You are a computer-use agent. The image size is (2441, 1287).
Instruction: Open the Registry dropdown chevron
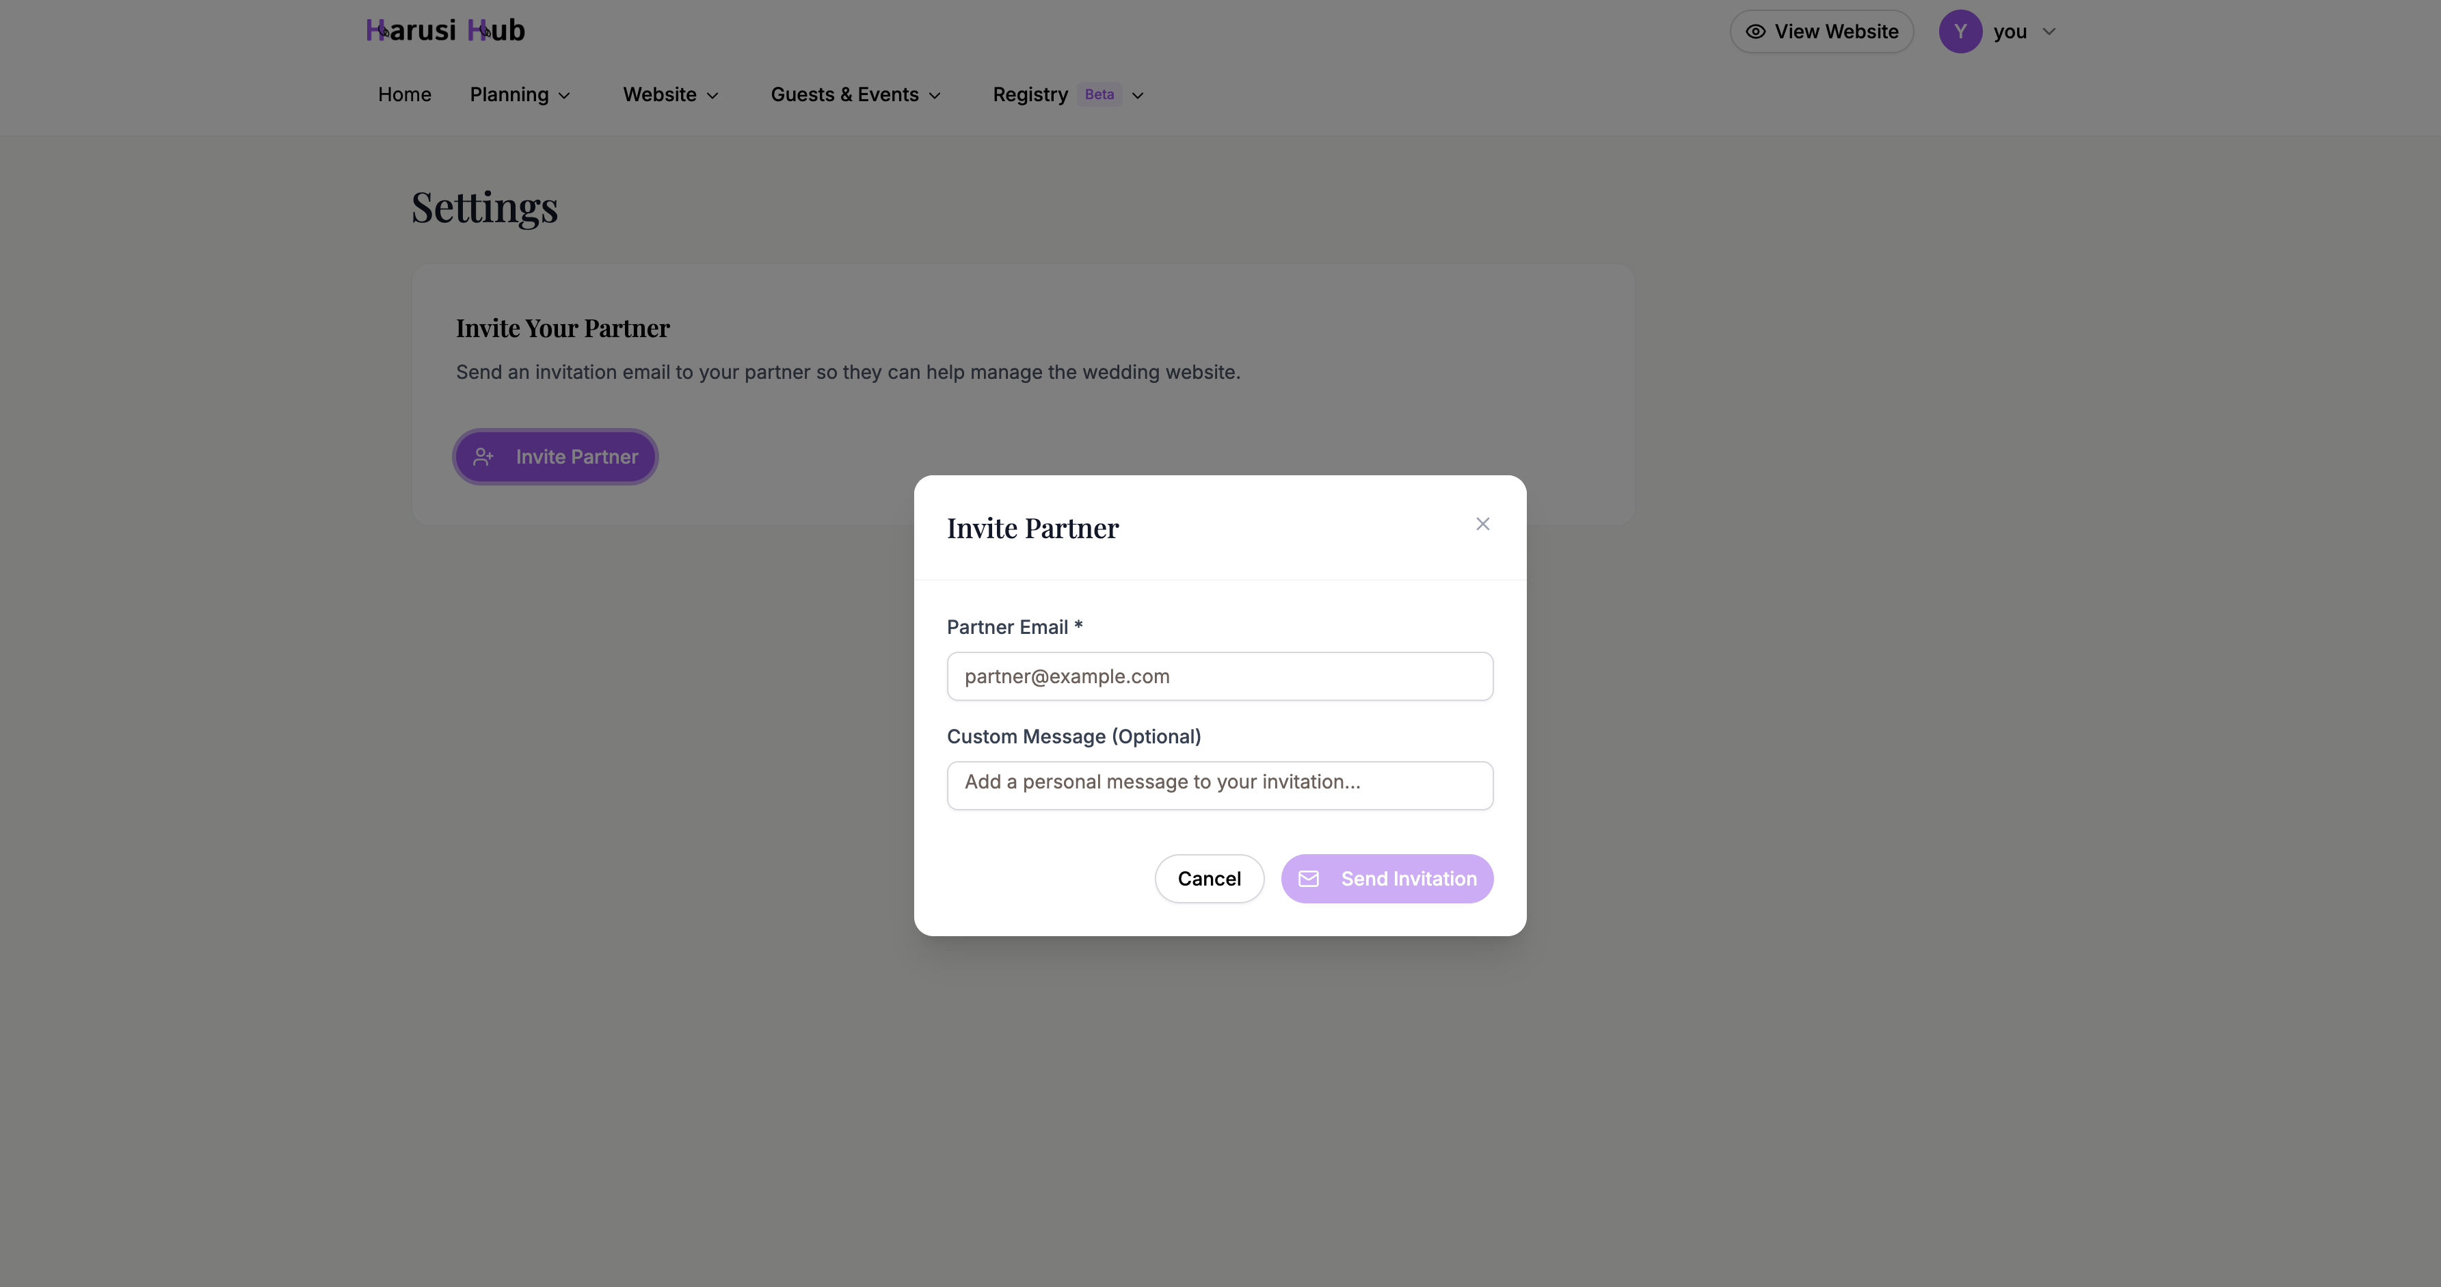tap(1137, 95)
